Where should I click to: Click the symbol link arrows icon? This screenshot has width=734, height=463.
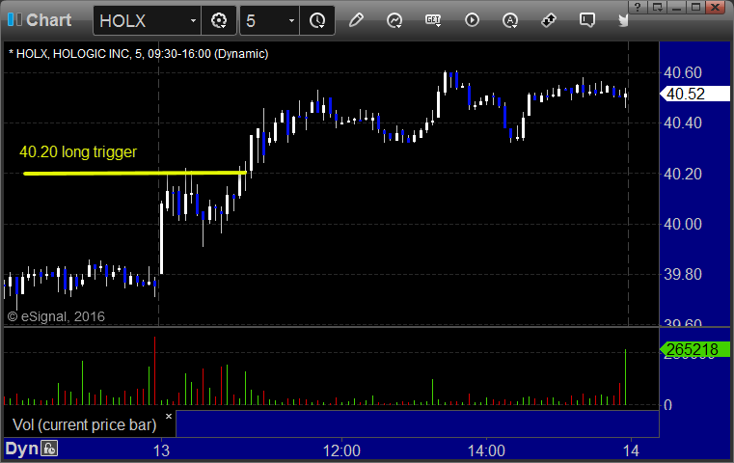[x=549, y=20]
